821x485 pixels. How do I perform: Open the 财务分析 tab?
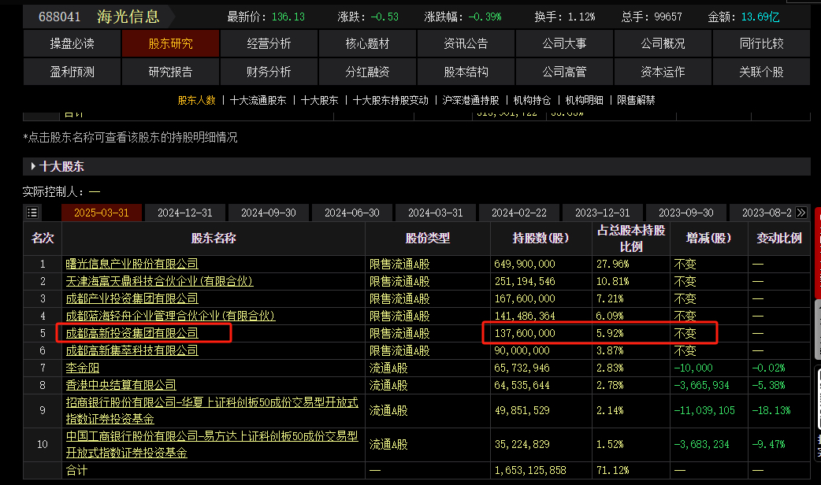coord(269,72)
